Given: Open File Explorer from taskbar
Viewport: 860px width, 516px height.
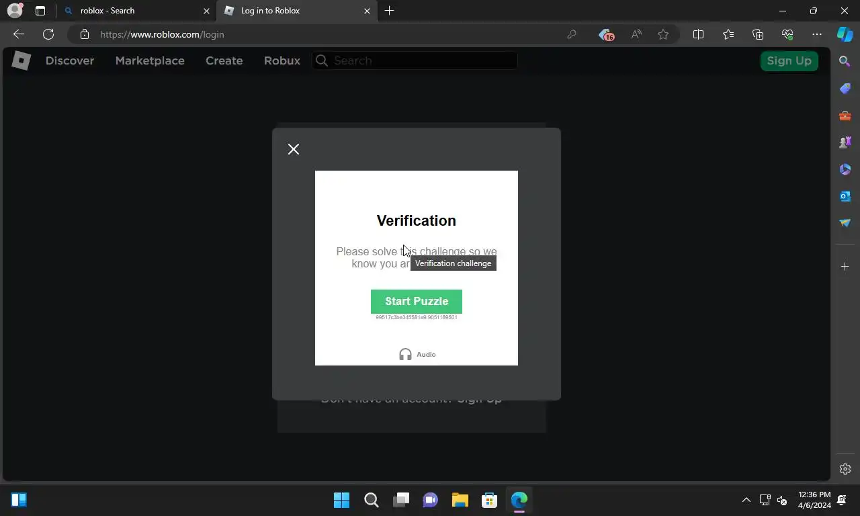Looking at the screenshot, I should pyautogui.click(x=460, y=500).
